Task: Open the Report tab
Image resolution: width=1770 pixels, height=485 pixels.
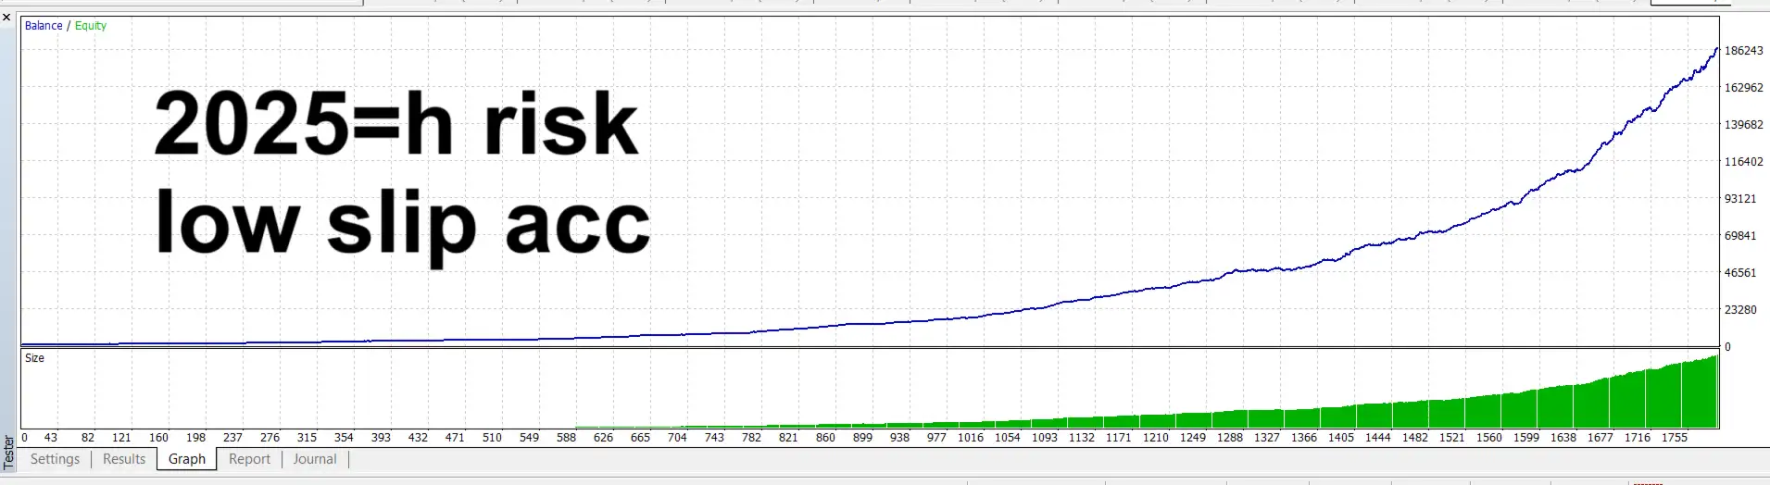Action: pos(249,459)
